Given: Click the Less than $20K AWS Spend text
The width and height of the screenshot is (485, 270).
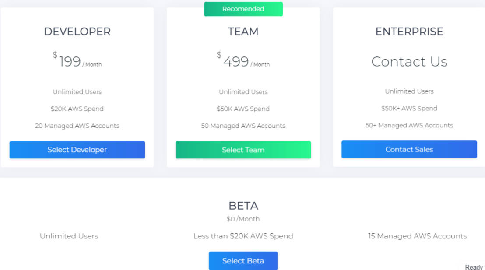Looking at the screenshot, I should 243,236.
